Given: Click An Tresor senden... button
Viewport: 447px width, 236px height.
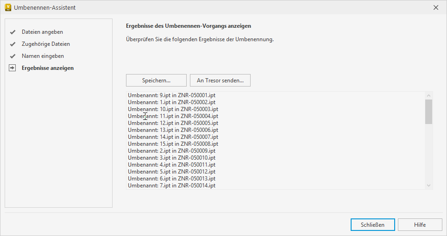Looking at the screenshot, I should (220, 80).
